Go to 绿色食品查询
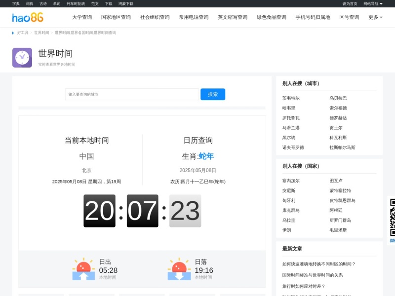 [271, 17]
